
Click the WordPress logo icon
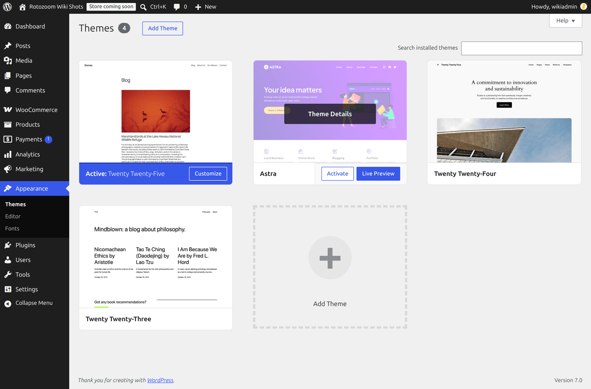tap(7, 7)
